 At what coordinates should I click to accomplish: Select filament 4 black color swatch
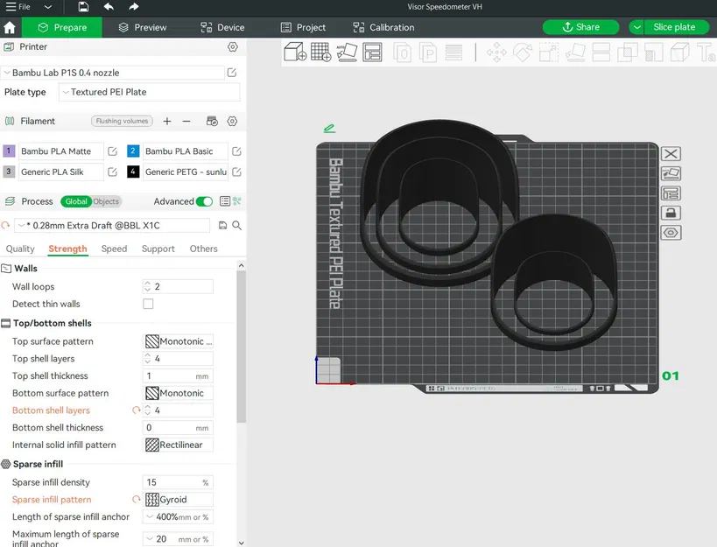(132, 172)
